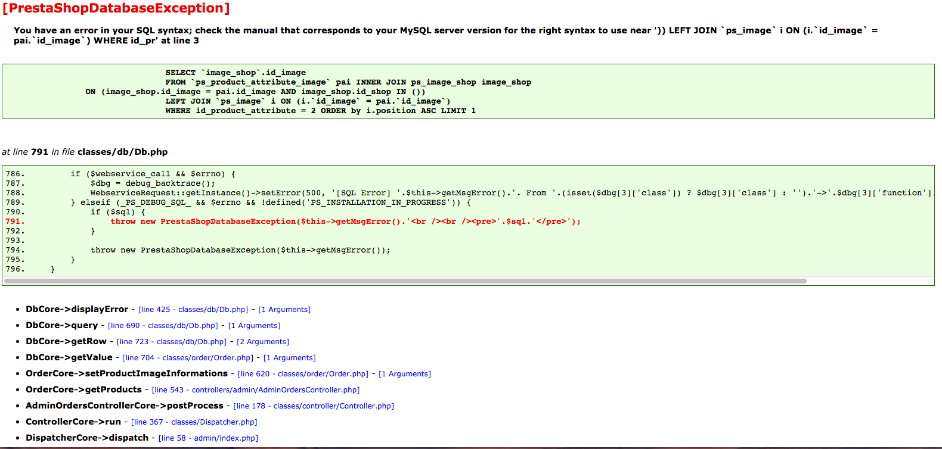Open the line 723 classes/db/Db.php link
This screenshot has width=942, height=449.
172,342
